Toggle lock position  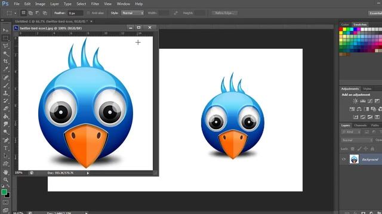pyautogui.click(x=366, y=149)
